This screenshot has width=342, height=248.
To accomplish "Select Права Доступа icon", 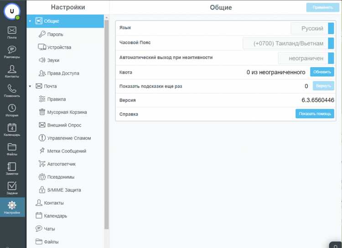I will [42, 73].
